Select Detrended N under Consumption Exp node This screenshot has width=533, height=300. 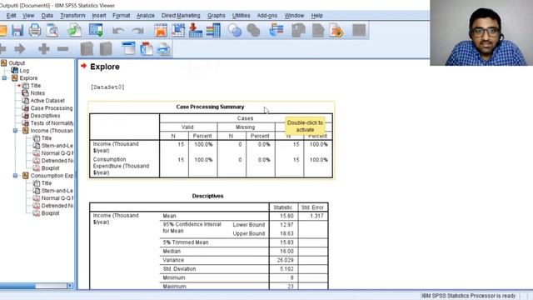pyautogui.click(x=57, y=206)
